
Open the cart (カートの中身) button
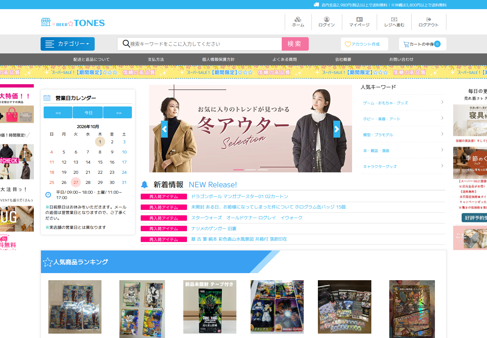tap(422, 44)
